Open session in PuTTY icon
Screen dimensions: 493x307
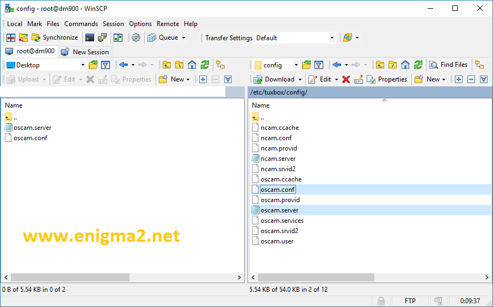pos(102,37)
